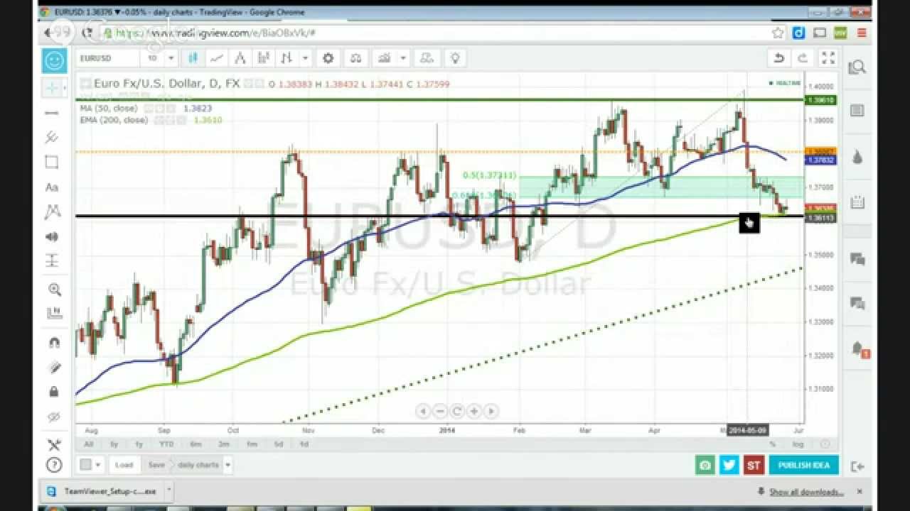The width and height of the screenshot is (910, 511).
Task: Select the zoom in magnifier tool
Action: coord(54,289)
